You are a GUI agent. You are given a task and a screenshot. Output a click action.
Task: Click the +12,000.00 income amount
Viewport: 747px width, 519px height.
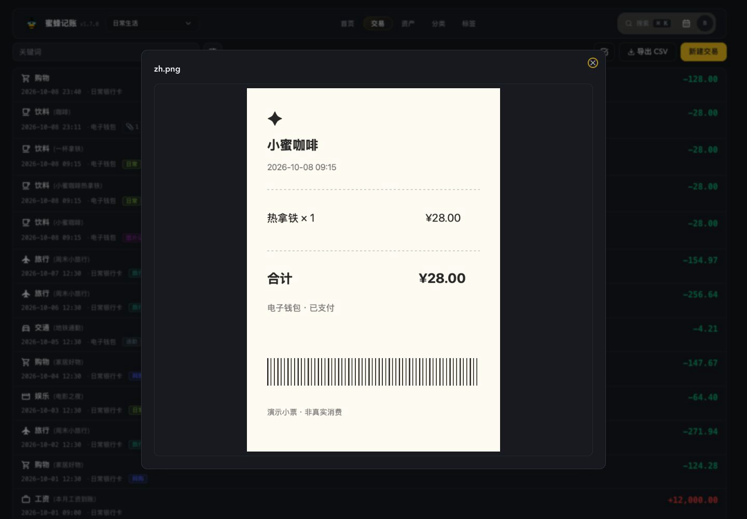693,500
